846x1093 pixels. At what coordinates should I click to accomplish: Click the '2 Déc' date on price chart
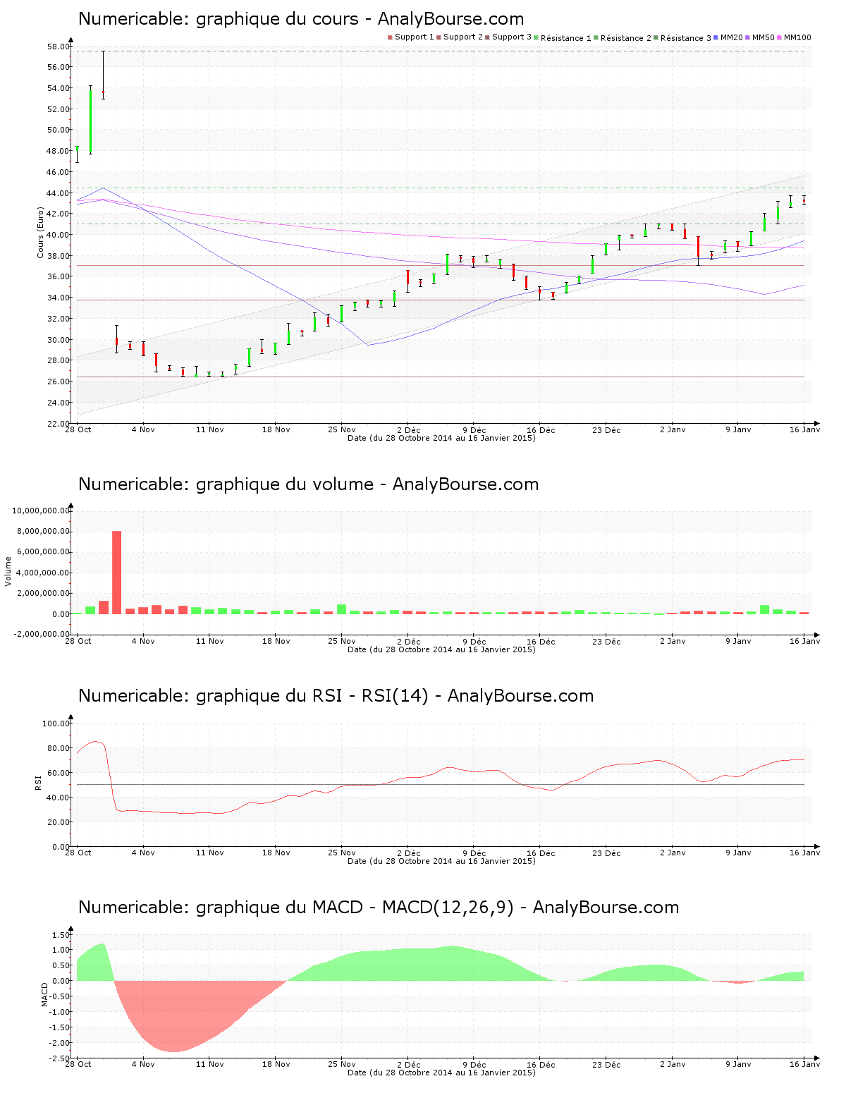pos(408,429)
